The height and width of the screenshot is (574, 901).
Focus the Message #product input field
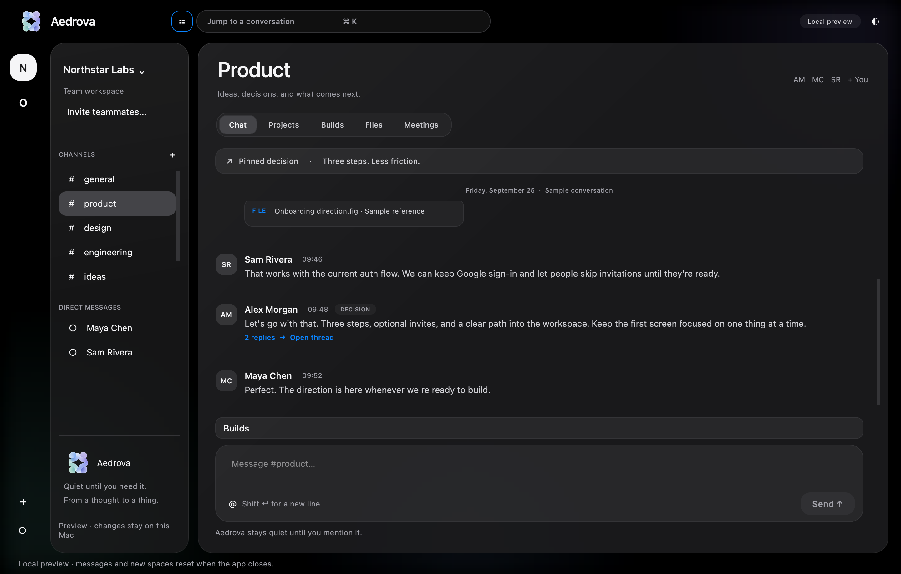539,464
